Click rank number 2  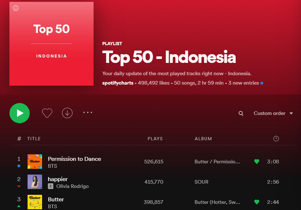pos(19,179)
